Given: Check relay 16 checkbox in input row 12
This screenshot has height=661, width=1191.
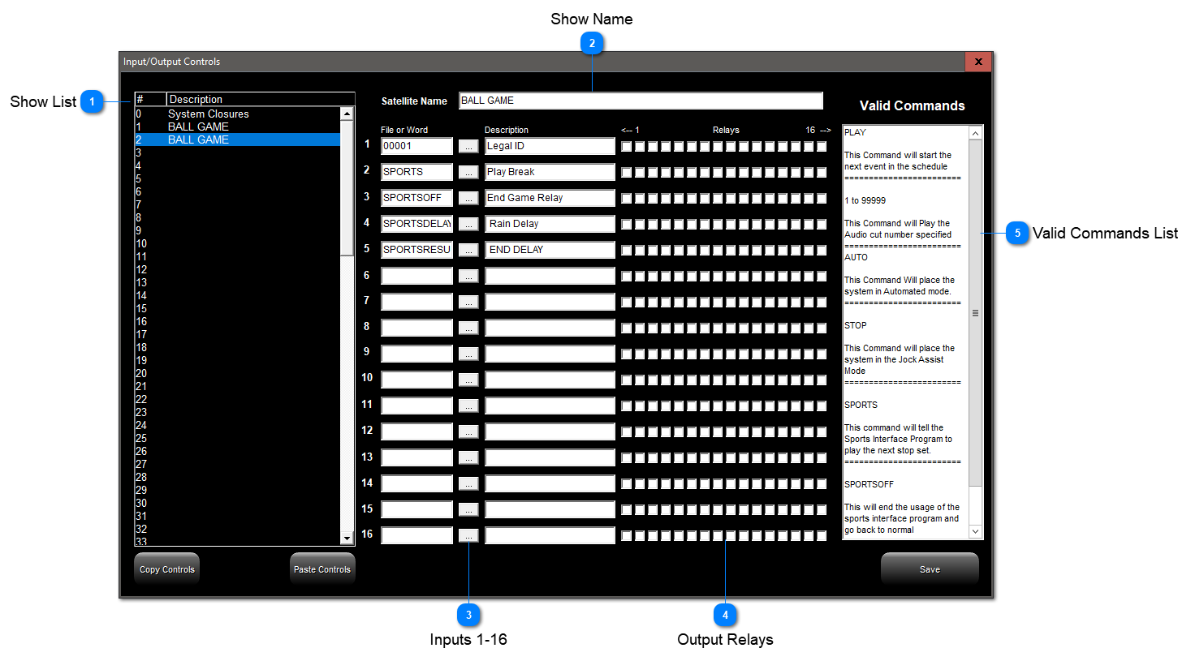Looking at the screenshot, I should point(822,432).
